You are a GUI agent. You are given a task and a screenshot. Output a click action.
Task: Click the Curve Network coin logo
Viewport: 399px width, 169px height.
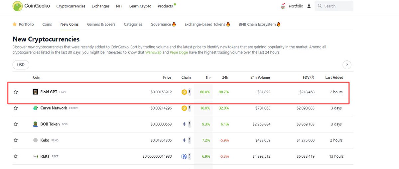pos(36,108)
